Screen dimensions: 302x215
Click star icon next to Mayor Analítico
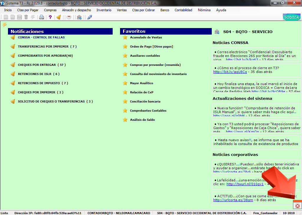[125, 83]
